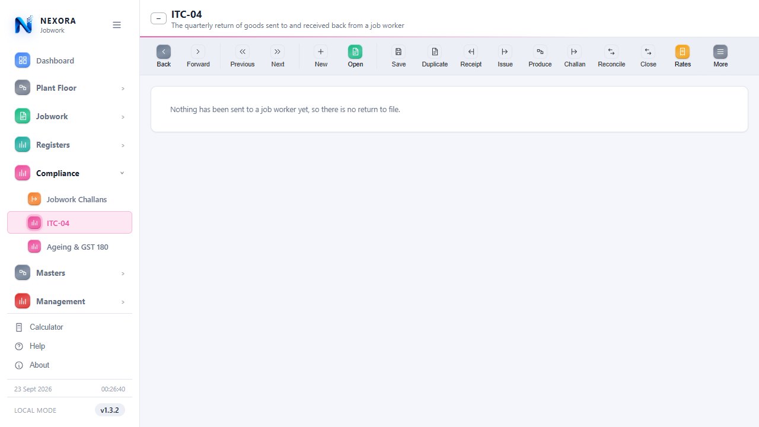Click the v1.3.2 version badge

[x=110, y=410]
